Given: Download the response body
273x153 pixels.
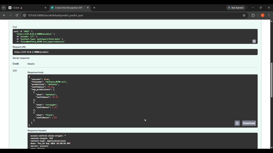Looking at the screenshot, I should [249, 123].
